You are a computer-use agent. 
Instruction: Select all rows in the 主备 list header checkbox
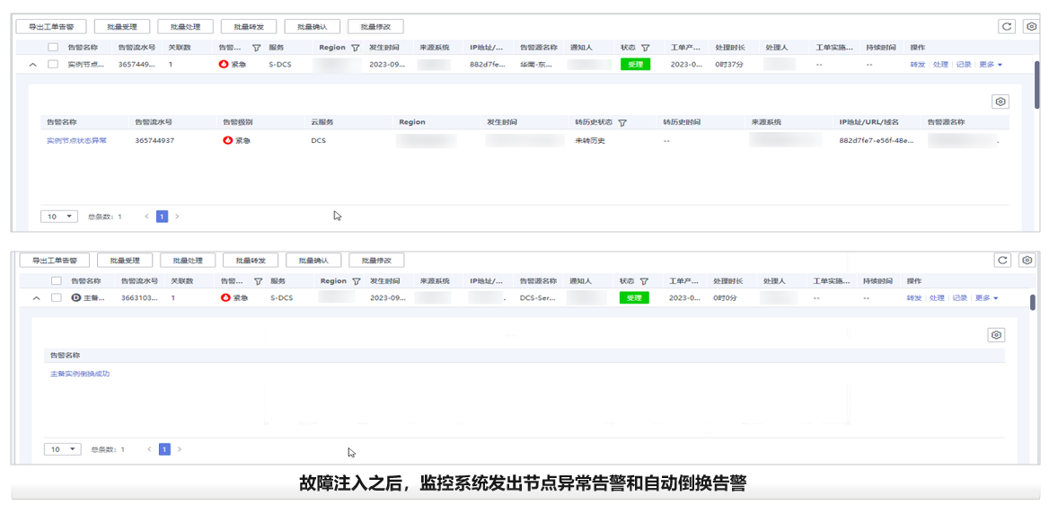57,281
